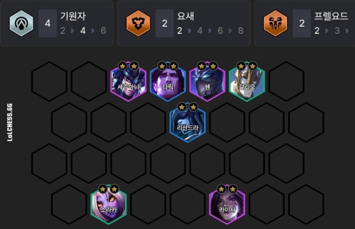Click the 요새 trait count number 2
Viewport: 355px width, 229px height.
click(x=164, y=23)
